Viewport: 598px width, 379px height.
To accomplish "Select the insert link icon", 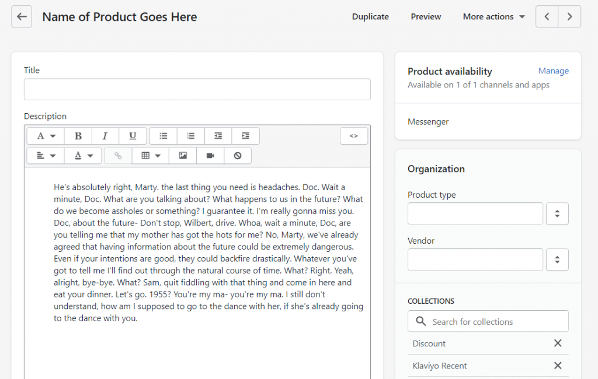I will click(117, 155).
